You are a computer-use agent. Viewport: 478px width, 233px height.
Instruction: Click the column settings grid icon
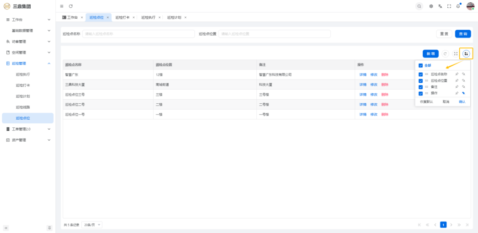point(466,54)
